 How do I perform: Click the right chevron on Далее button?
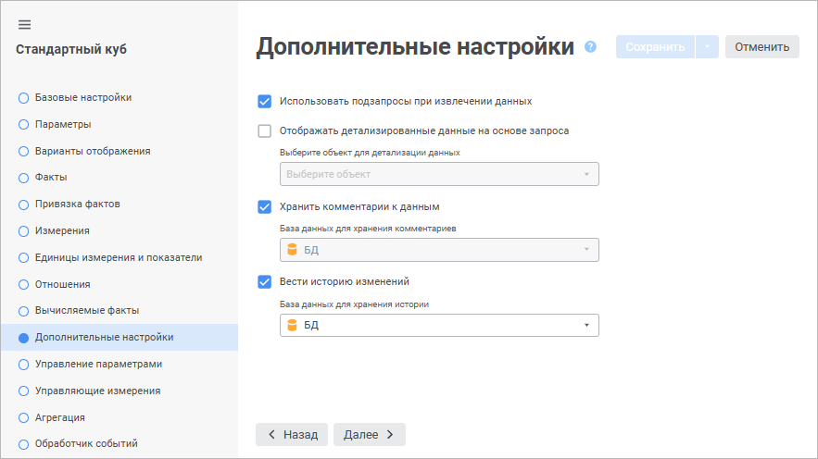[390, 434]
